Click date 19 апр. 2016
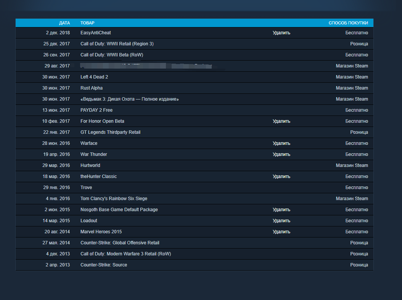 56,154
